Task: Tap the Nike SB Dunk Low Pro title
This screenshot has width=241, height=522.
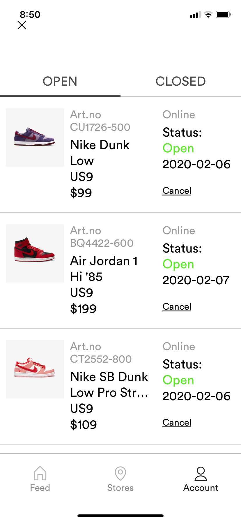Action: pos(109,385)
